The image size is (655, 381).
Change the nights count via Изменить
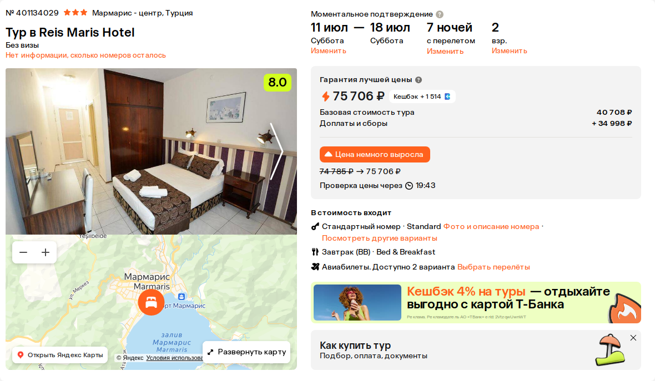pos(445,52)
